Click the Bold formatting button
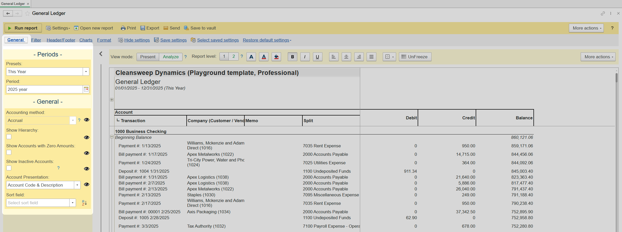This screenshot has width=622, height=232. tap(292, 57)
